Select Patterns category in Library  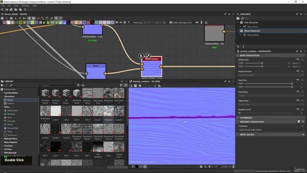(x=11, y=103)
